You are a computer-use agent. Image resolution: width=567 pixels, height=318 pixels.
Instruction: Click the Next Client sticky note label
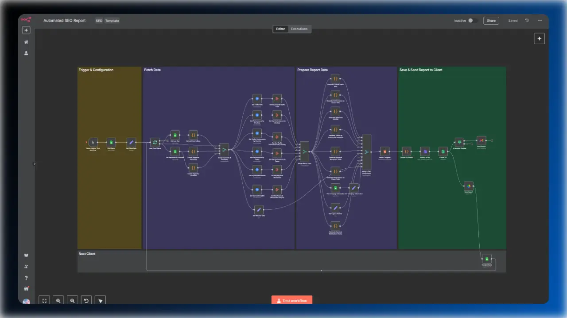(87, 254)
